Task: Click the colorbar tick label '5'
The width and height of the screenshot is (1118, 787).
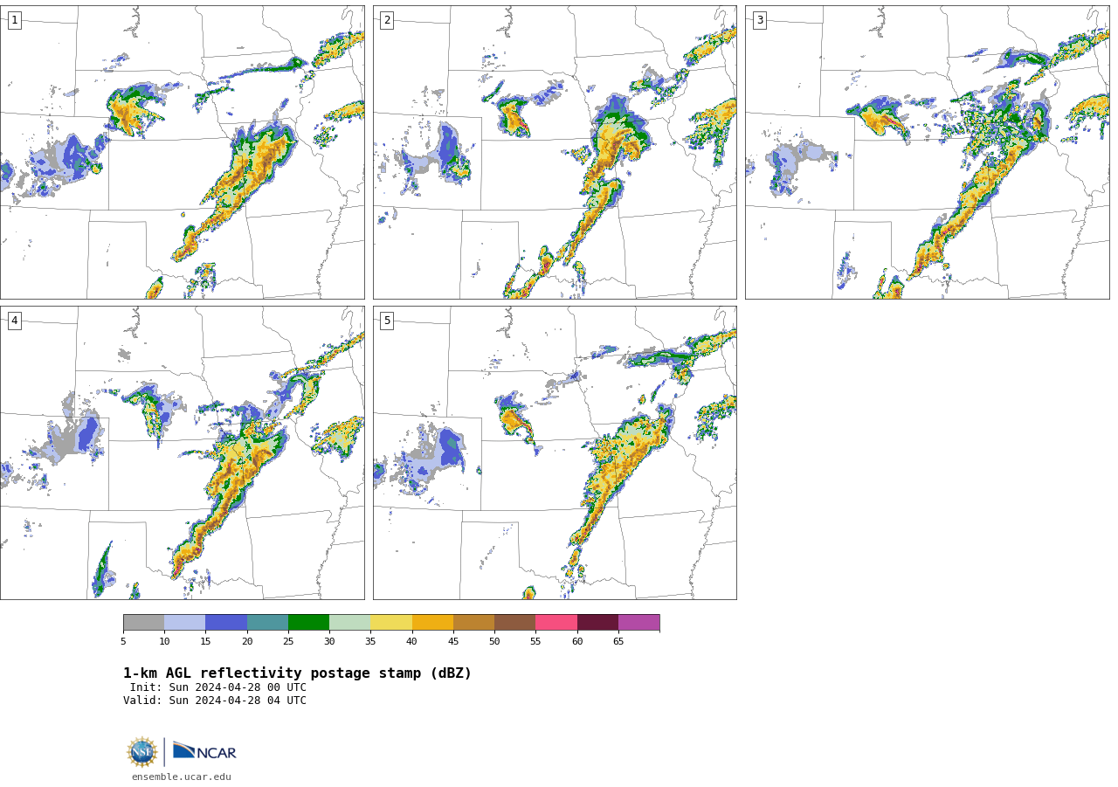Action: 123,642
